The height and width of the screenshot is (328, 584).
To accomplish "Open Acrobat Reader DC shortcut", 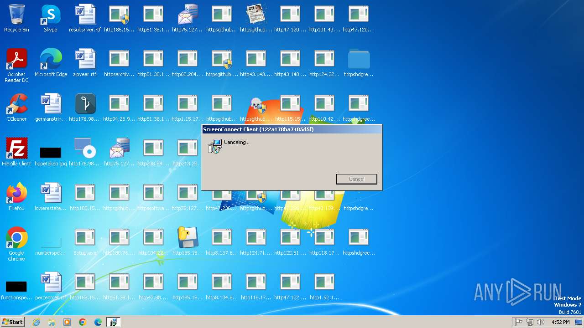I will [16, 66].
